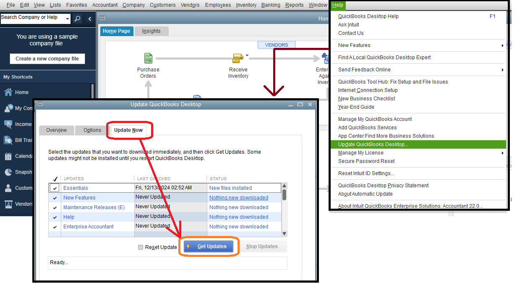Viewport: 517px width, 283px height.
Task: Run a search with the magnifier icon
Action: tap(76, 18)
